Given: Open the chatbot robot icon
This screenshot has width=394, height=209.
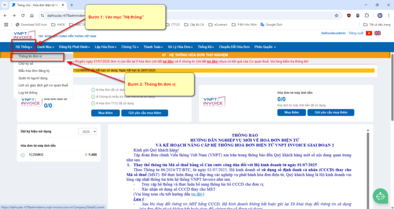Looking at the screenshot, I should [380, 196].
